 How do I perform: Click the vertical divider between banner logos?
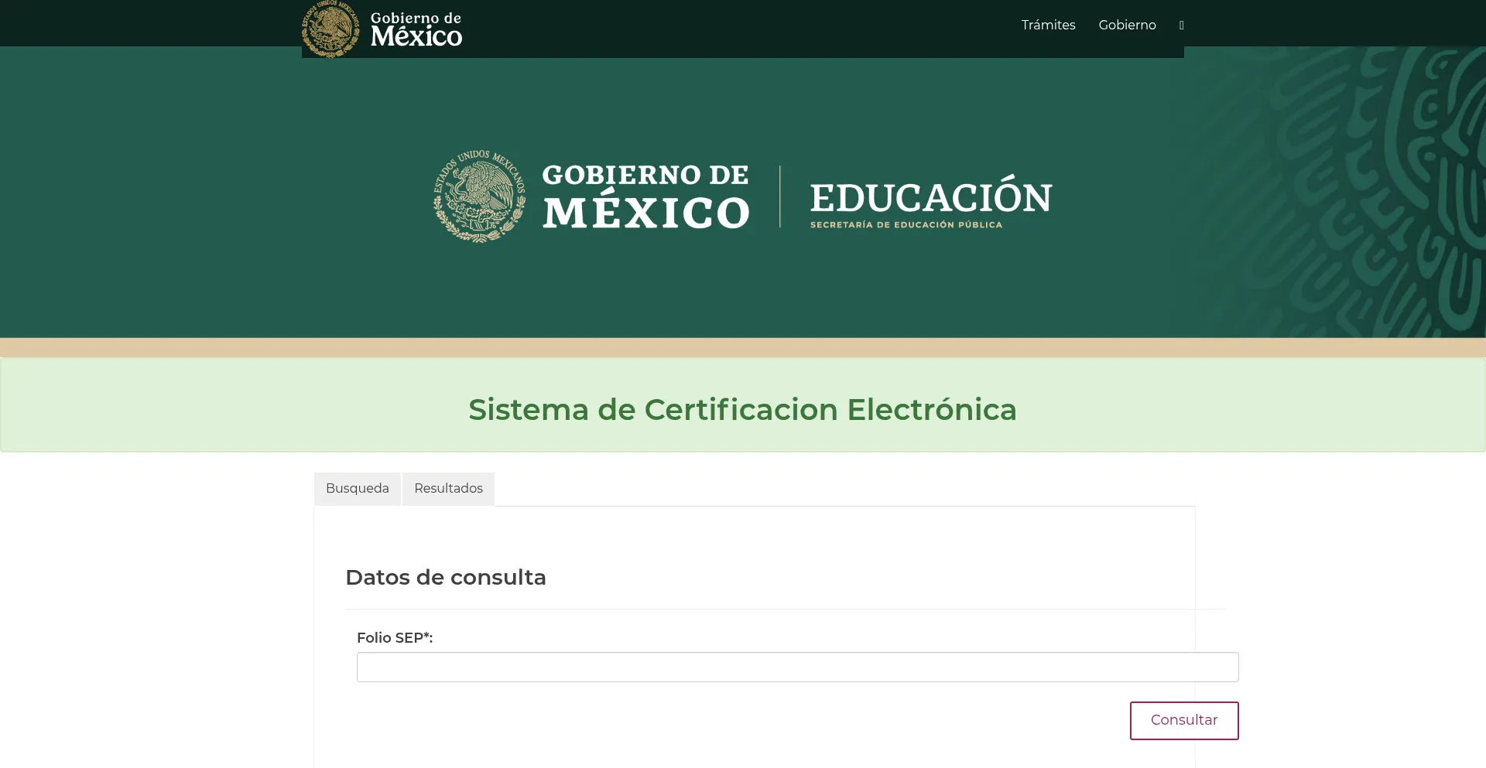point(779,196)
